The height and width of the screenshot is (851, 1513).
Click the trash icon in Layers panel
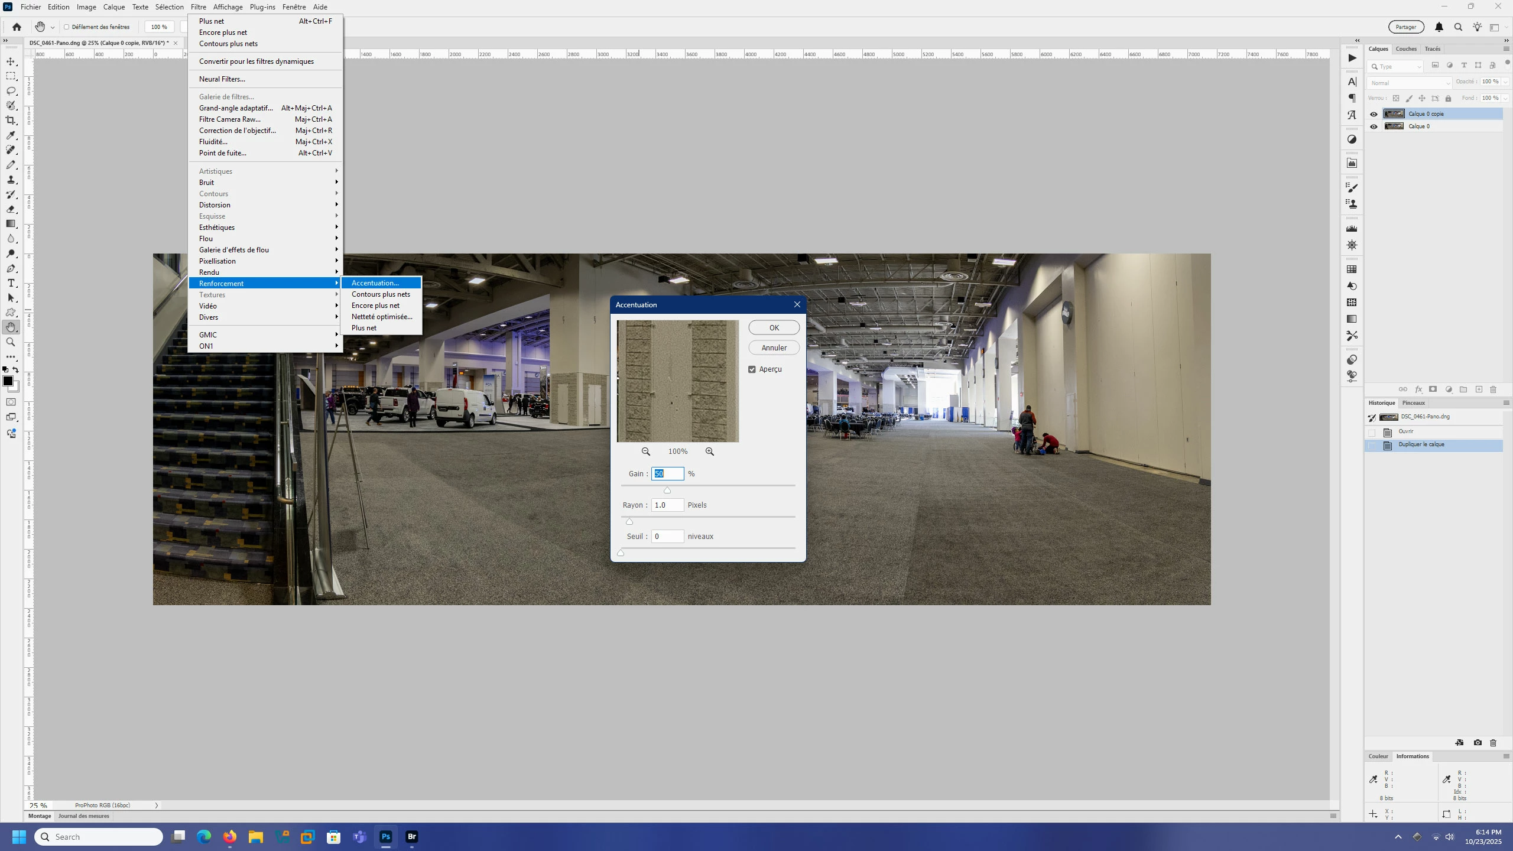tap(1493, 389)
